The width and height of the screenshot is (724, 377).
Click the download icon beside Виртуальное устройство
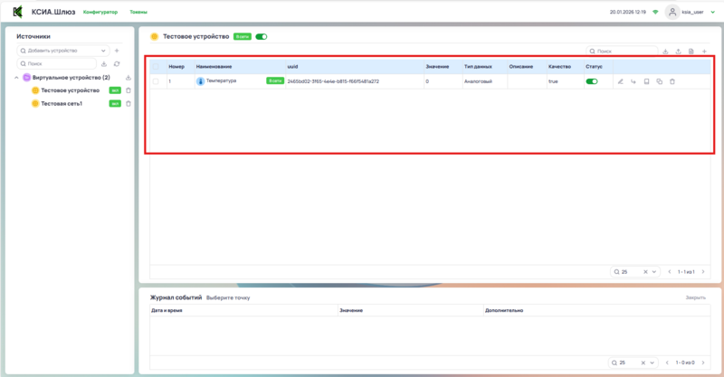(129, 78)
